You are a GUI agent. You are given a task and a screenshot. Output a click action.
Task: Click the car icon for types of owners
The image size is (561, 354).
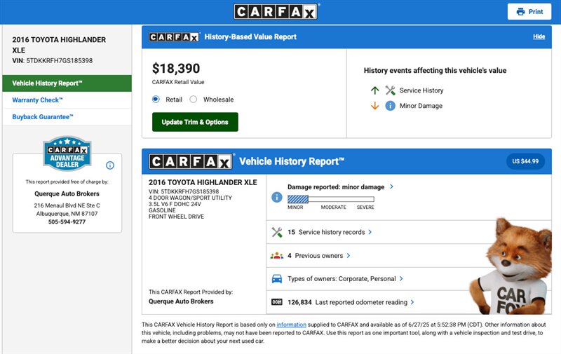[x=276, y=279]
